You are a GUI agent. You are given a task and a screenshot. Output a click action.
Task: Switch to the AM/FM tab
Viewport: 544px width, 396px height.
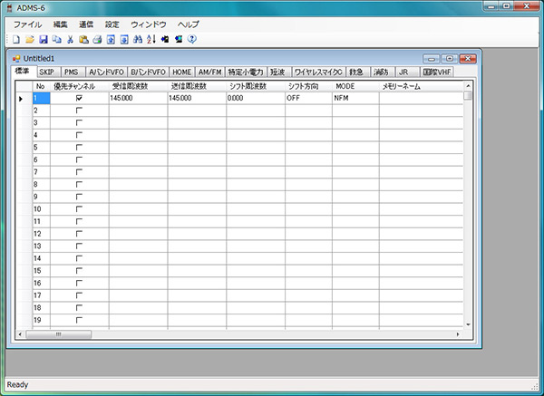coord(209,72)
